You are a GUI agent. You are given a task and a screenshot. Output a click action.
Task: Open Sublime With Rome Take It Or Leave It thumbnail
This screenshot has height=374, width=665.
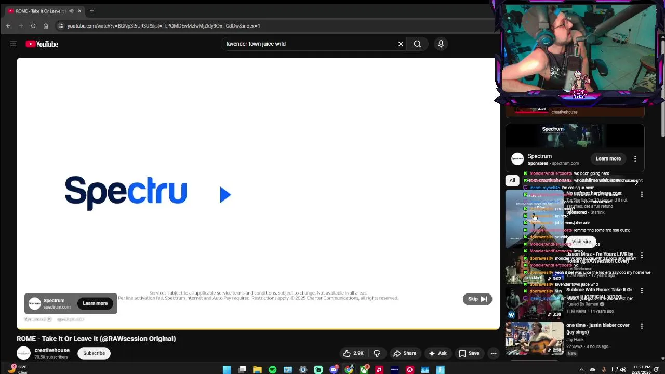tap(535, 303)
